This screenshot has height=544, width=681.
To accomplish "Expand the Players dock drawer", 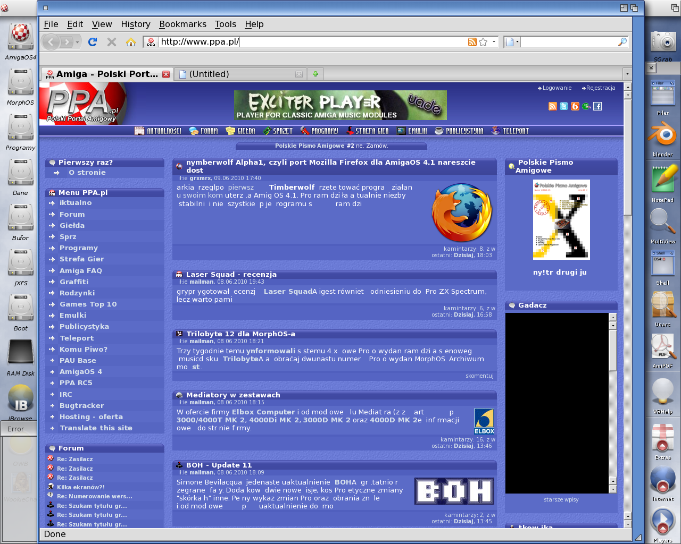I will 663,522.
